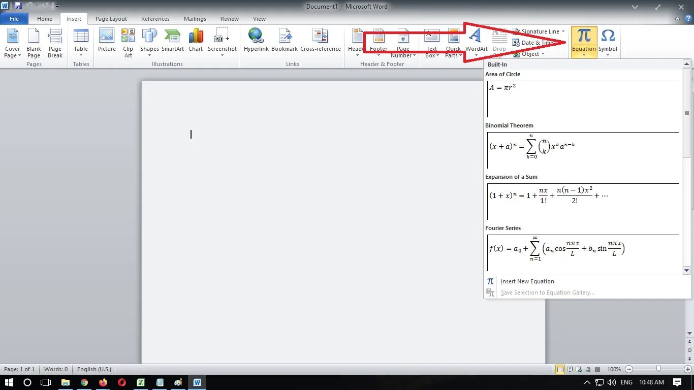Viewport: 694px width, 390px height.
Task: Switch to Outline view
Action: (588, 369)
